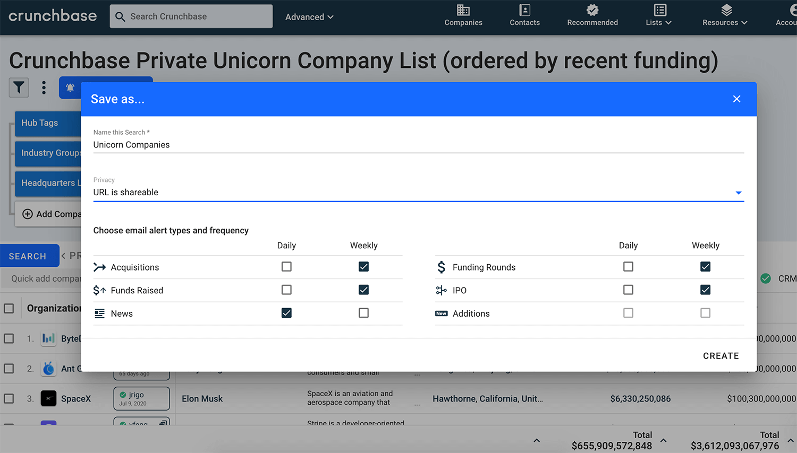Enable daily Acquisitions alerts
The image size is (797, 453).
pos(286,267)
